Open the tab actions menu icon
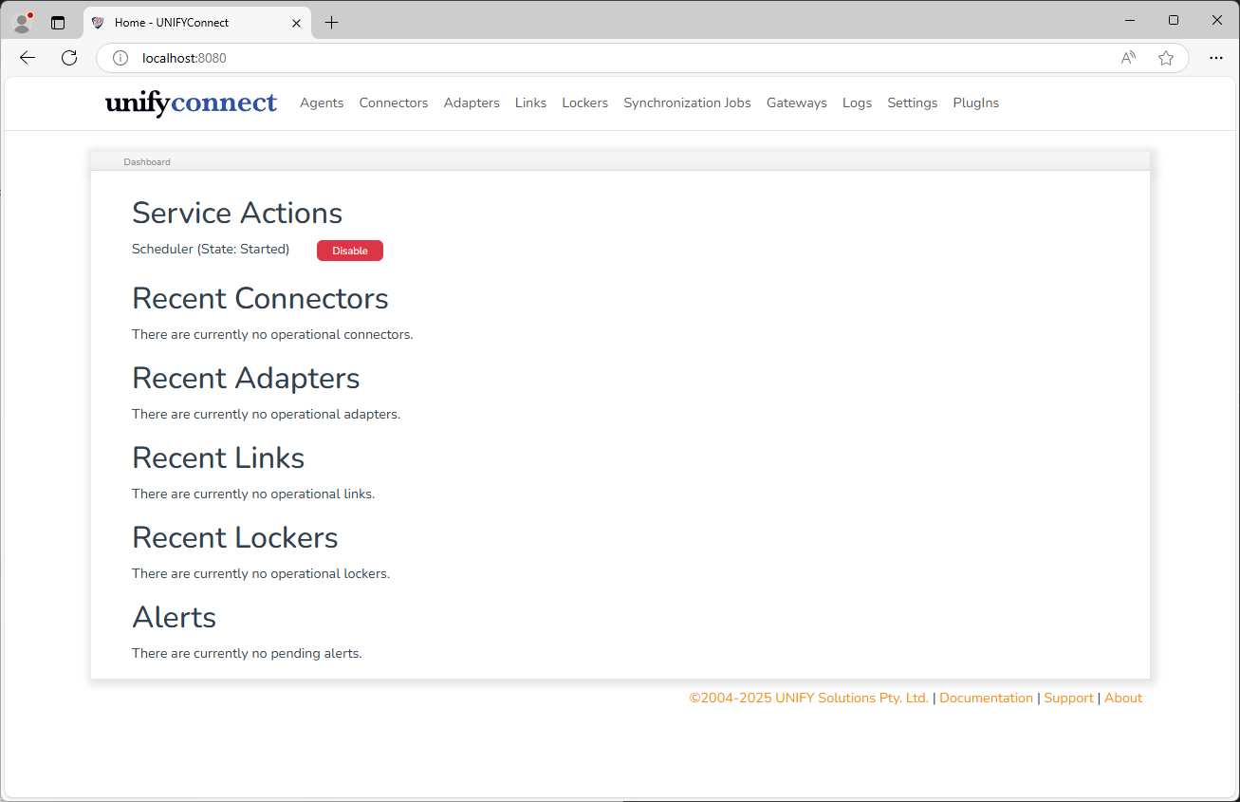 coord(58,23)
